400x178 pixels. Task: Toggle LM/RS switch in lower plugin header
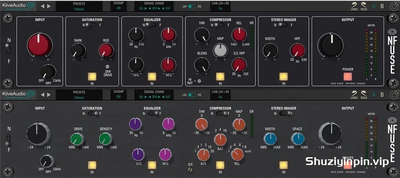(192, 95)
